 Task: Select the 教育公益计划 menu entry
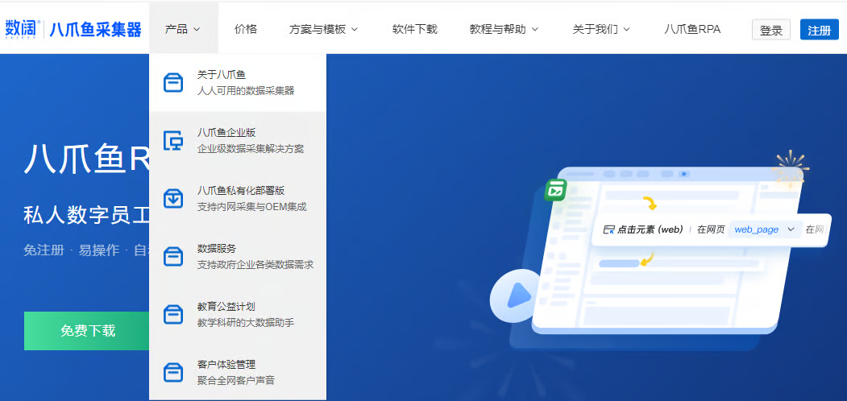coord(238,314)
